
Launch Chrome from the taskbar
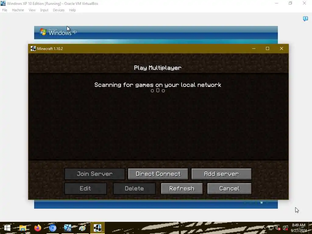52,228
